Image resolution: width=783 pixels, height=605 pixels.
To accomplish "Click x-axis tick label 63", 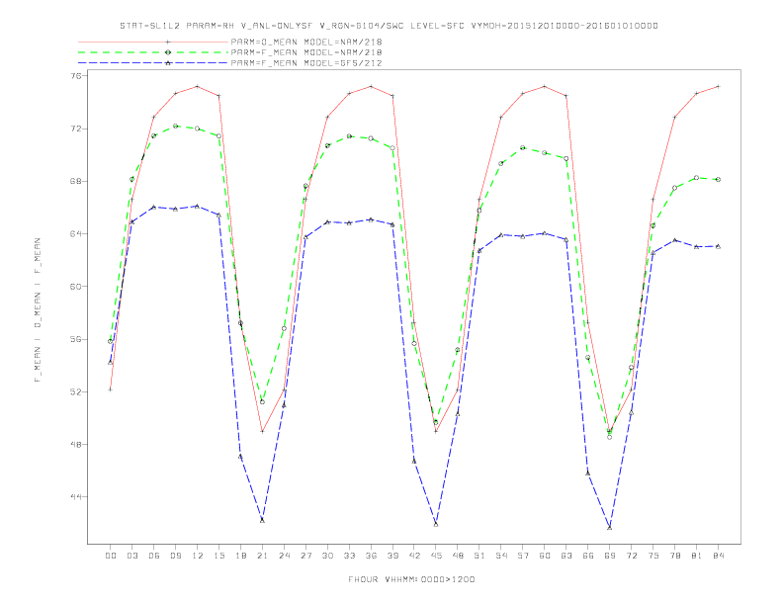I will [566, 556].
